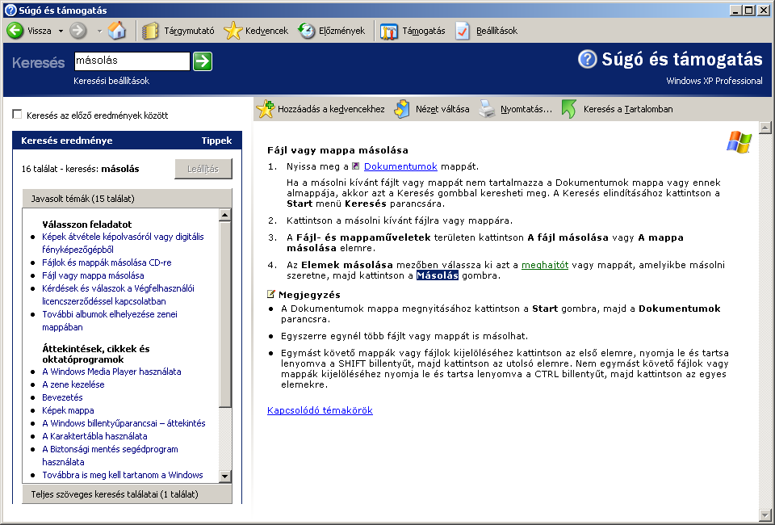The width and height of the screenshot is (775, 525).
Task: Click the green Back arrow icon
Action: point(15,30)
